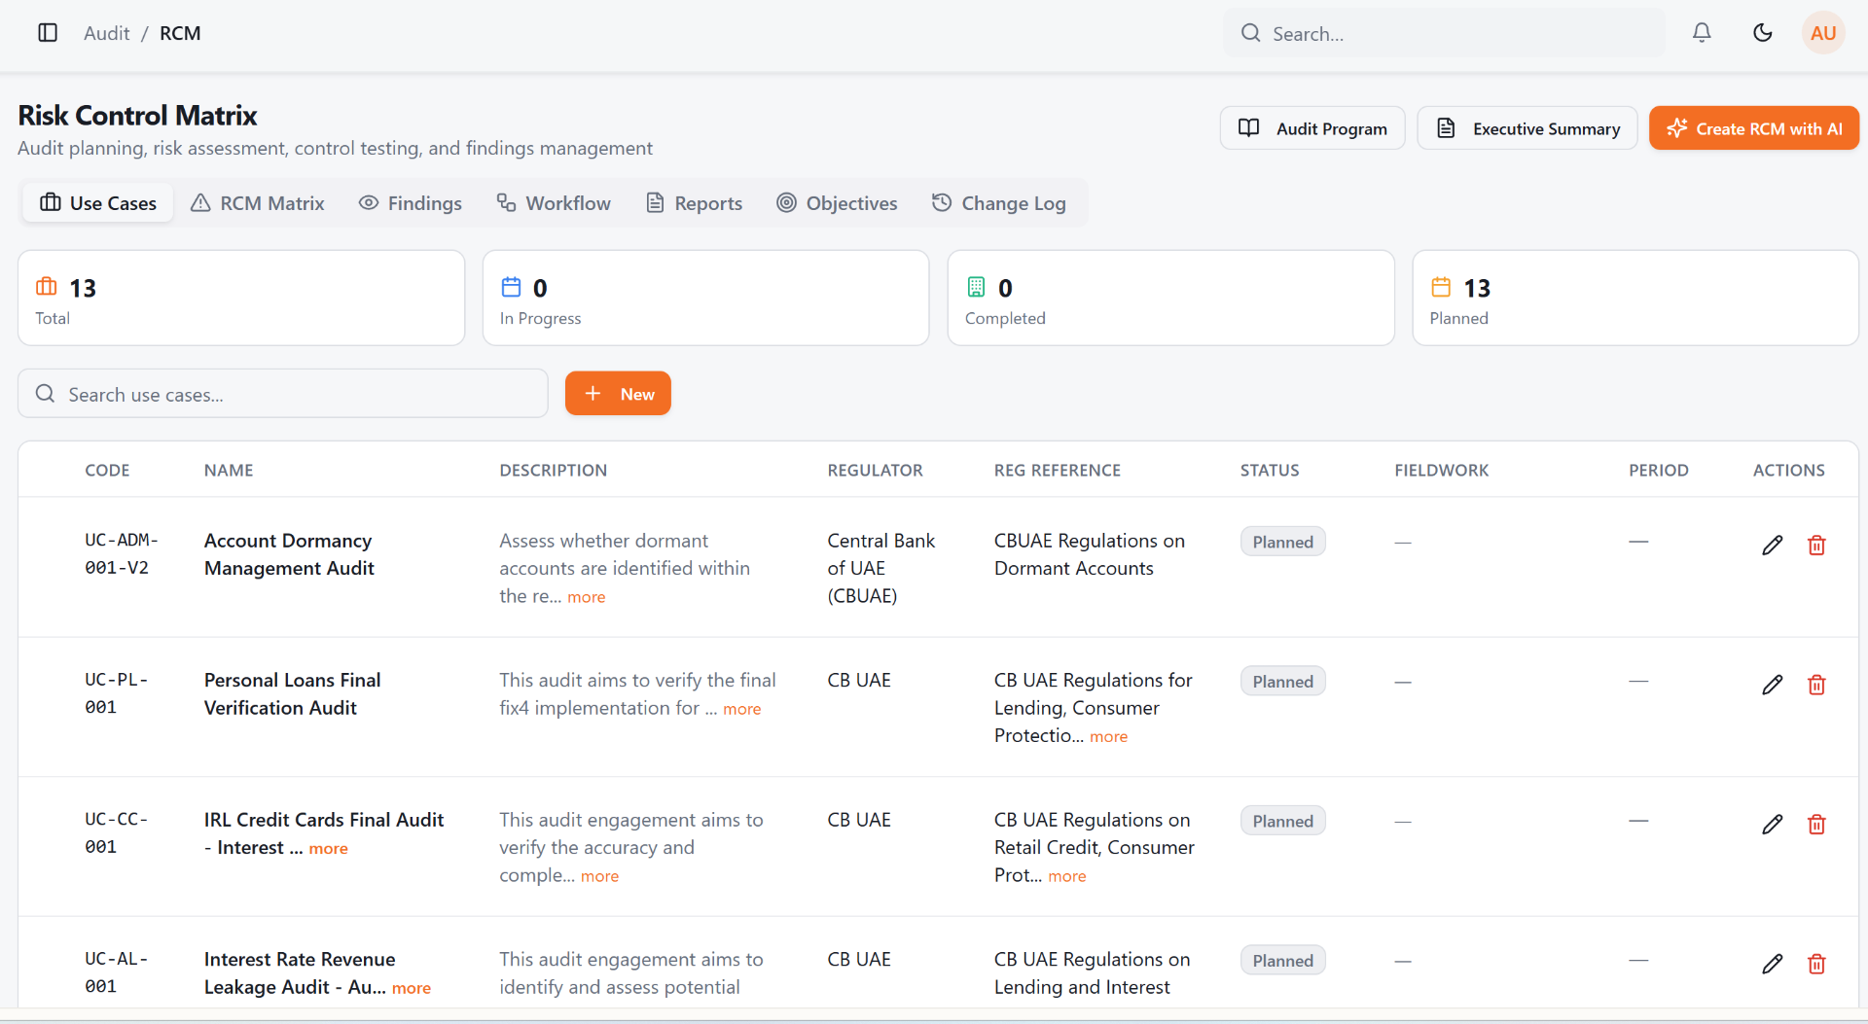Click code UC-AL-001

[116, 972]
